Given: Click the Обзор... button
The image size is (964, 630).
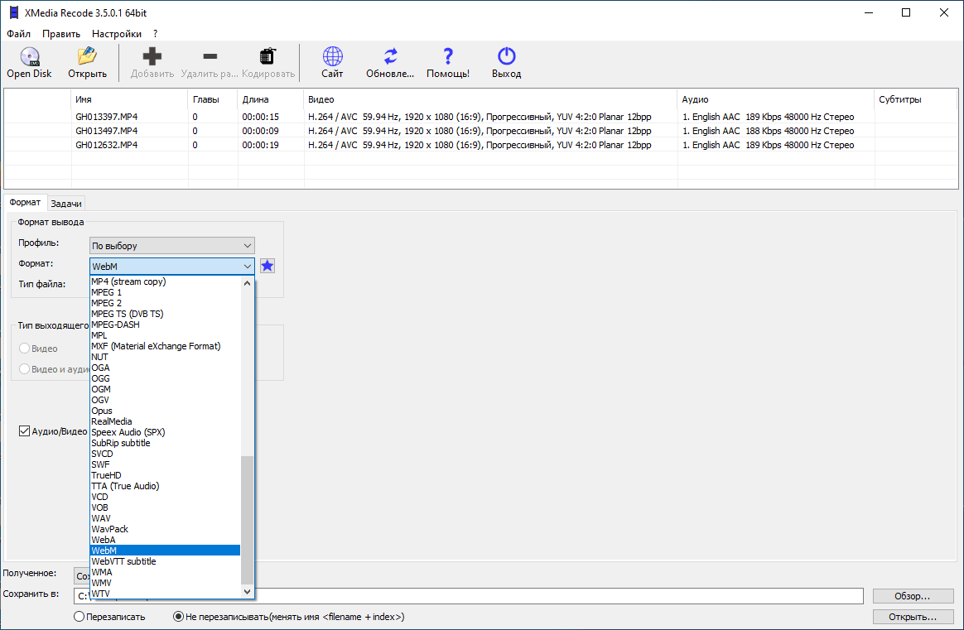Looking at the screenshot, I should tap(913, 596).
